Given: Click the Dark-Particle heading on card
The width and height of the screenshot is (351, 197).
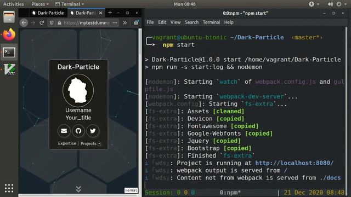Looking at the screenshot, I should [78, 67].
